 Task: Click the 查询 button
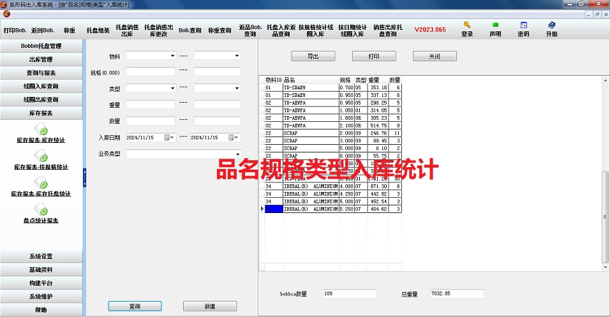(135, 306)
